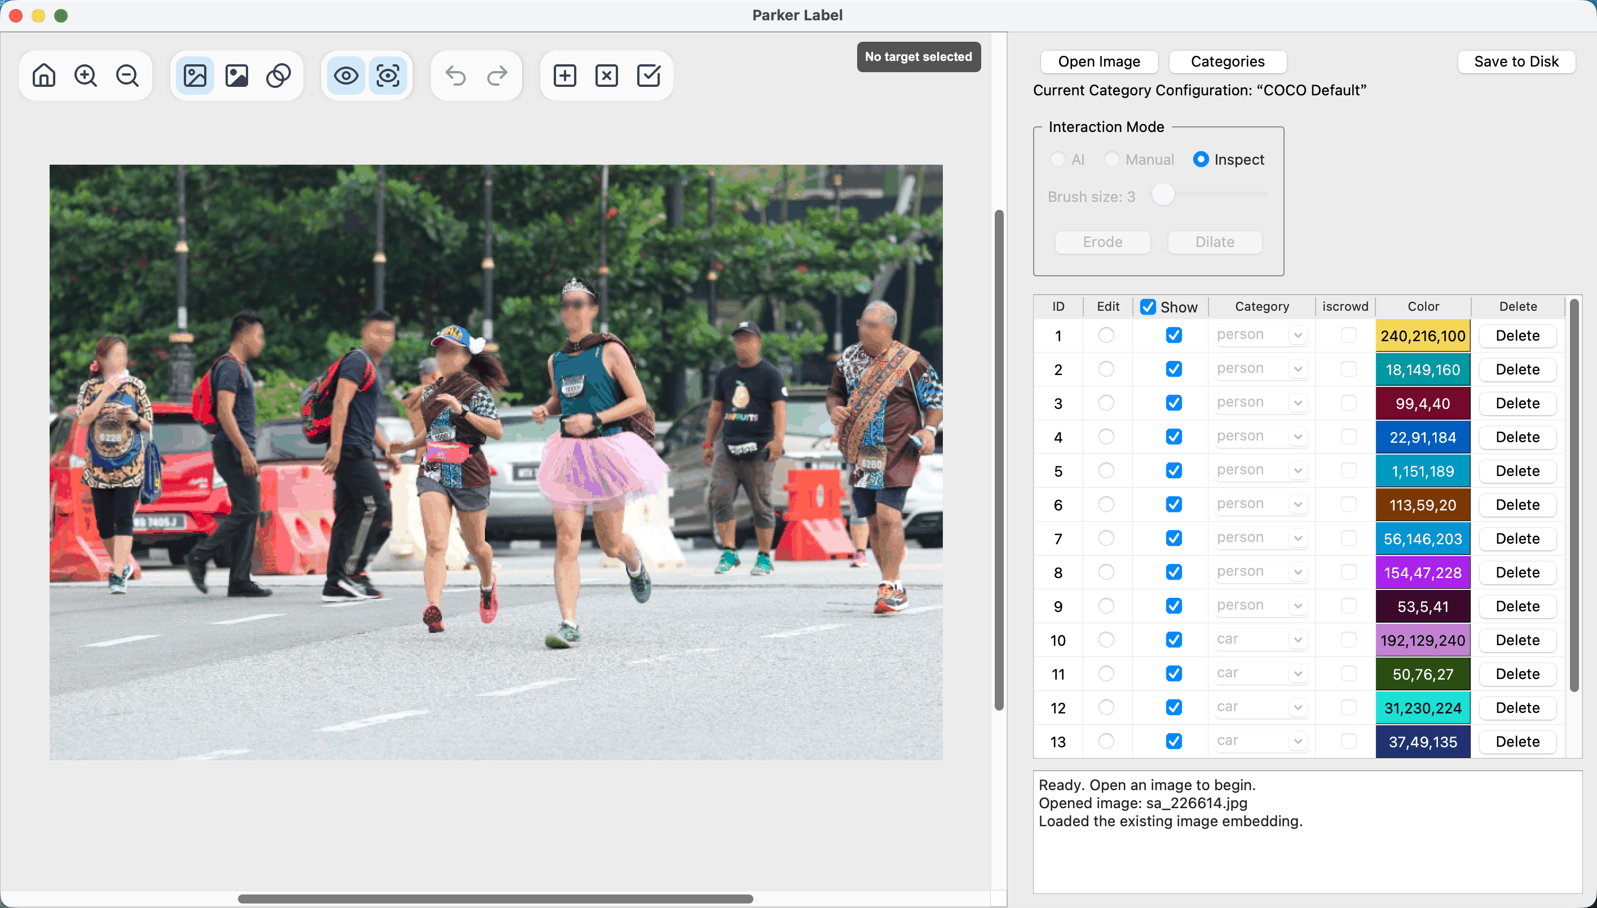Open category dropdown for annotation ID 6

click(1260, 505)
